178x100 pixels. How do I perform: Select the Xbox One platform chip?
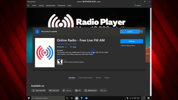click(x=54, y=91)
